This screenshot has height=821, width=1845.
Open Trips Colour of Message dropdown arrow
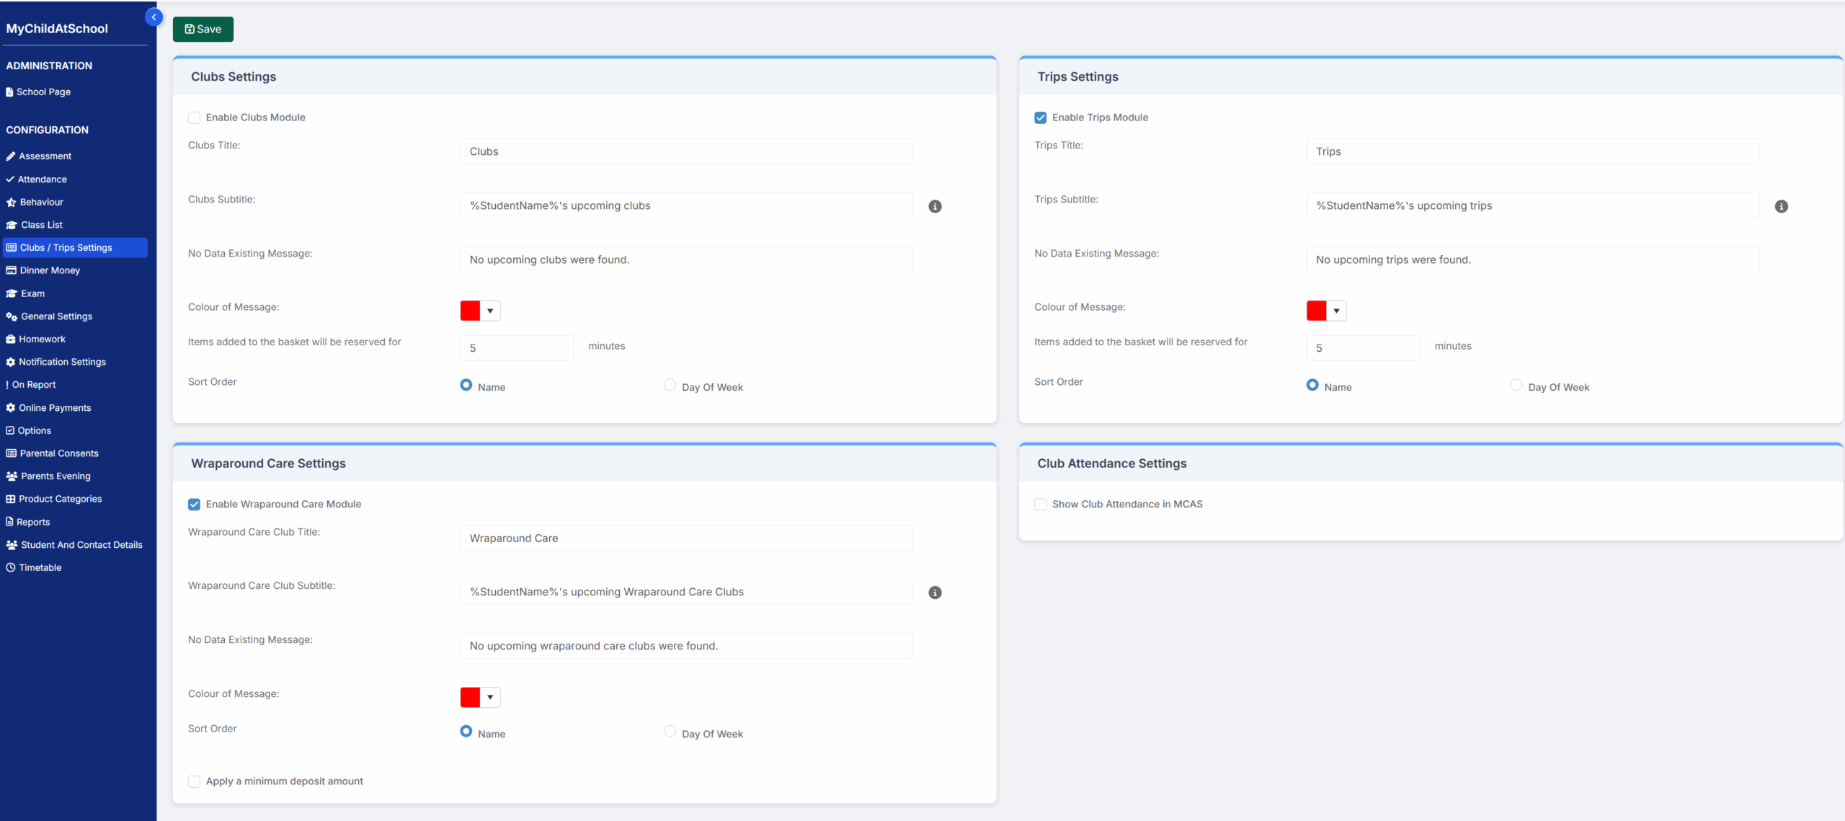tap(1336, 311)
